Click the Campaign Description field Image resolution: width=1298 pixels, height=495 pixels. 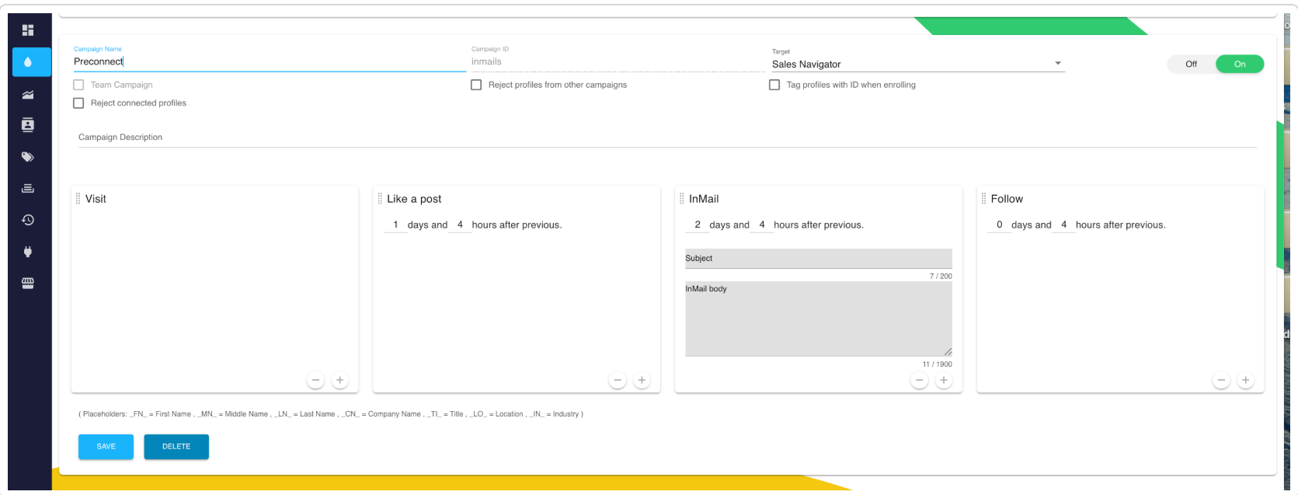click(667, 138)
